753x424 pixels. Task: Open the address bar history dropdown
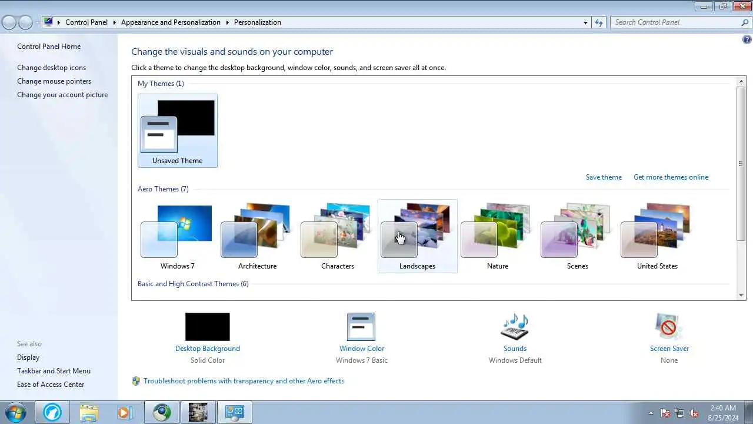(585, 22)
